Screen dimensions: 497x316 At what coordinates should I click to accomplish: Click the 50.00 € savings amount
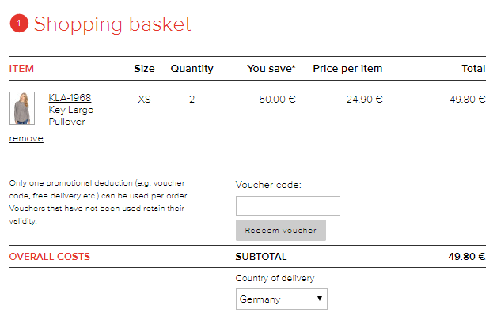pos(277,100)
